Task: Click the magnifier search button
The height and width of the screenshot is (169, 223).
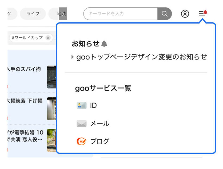Action: tap(164, 14)
